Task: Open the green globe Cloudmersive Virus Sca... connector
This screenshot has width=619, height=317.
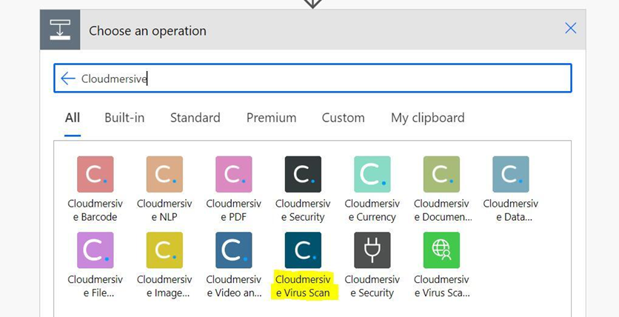Action: pyautogui.click(x=442, y=250)
